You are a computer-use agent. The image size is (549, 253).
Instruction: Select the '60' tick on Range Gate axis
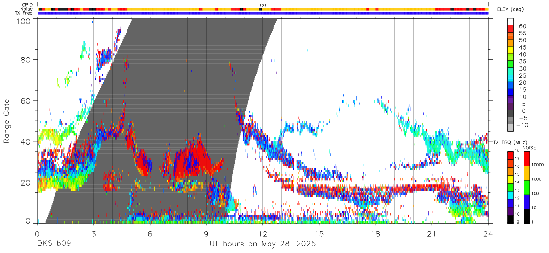(x=26, y=100)
